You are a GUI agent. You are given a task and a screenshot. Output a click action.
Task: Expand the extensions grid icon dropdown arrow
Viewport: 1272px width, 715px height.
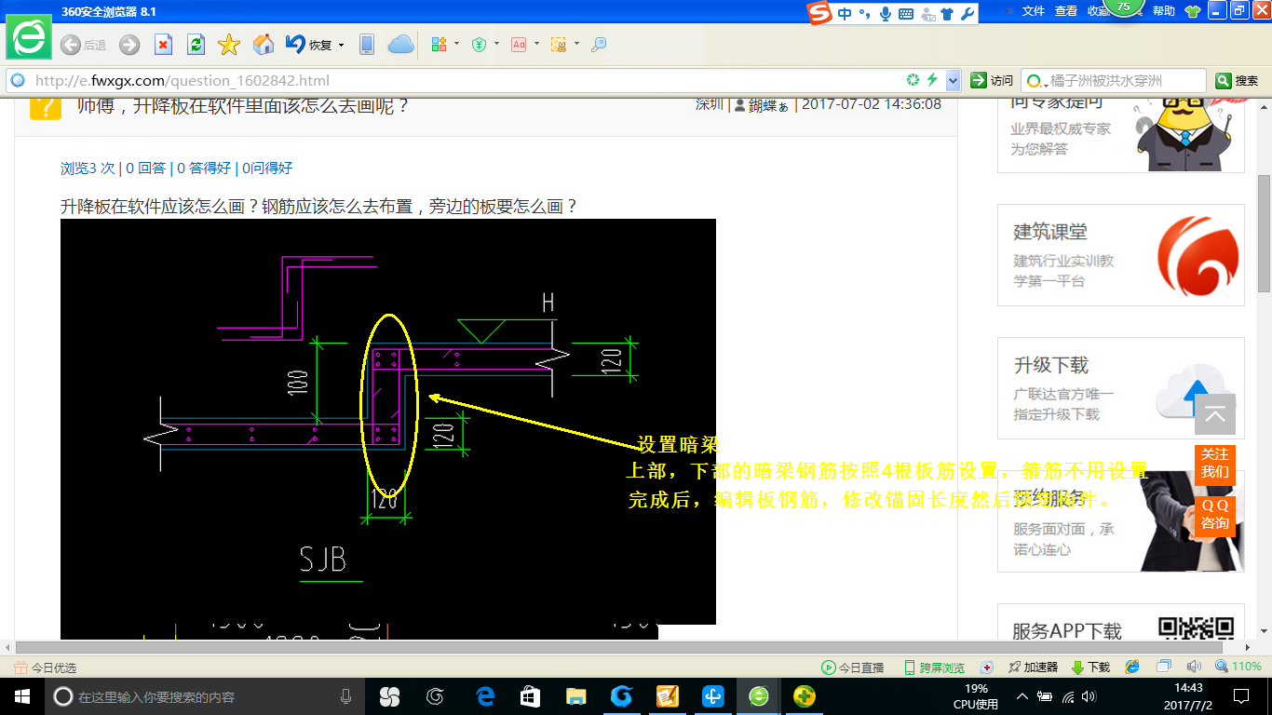456,44
